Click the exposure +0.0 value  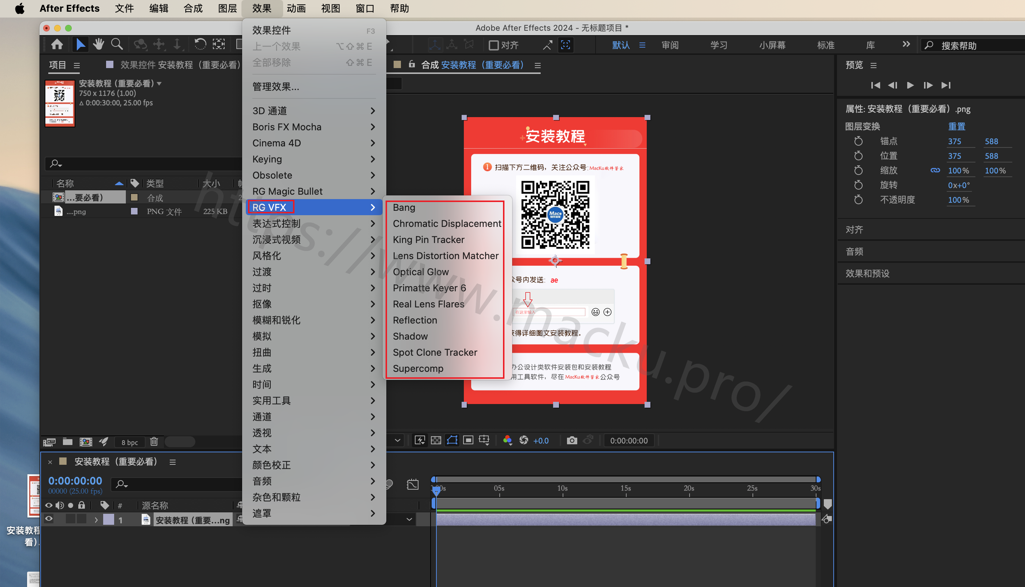point(541,441)
